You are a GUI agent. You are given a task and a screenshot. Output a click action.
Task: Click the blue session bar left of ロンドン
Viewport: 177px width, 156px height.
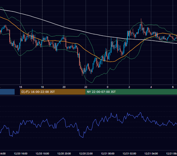[x=7, y=92]
